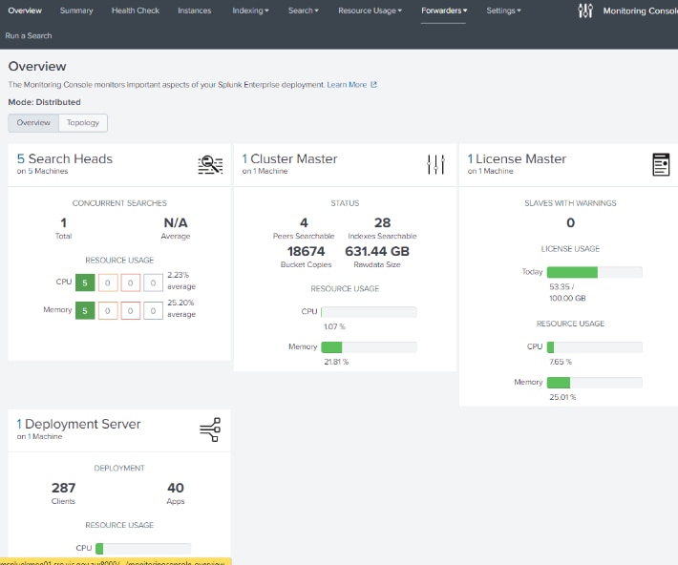Click the Monitoring Console title text
Screen dimensions: 678x565
[x=641, y=10]
